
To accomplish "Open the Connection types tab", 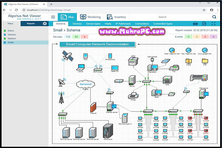I will point(163,24).
